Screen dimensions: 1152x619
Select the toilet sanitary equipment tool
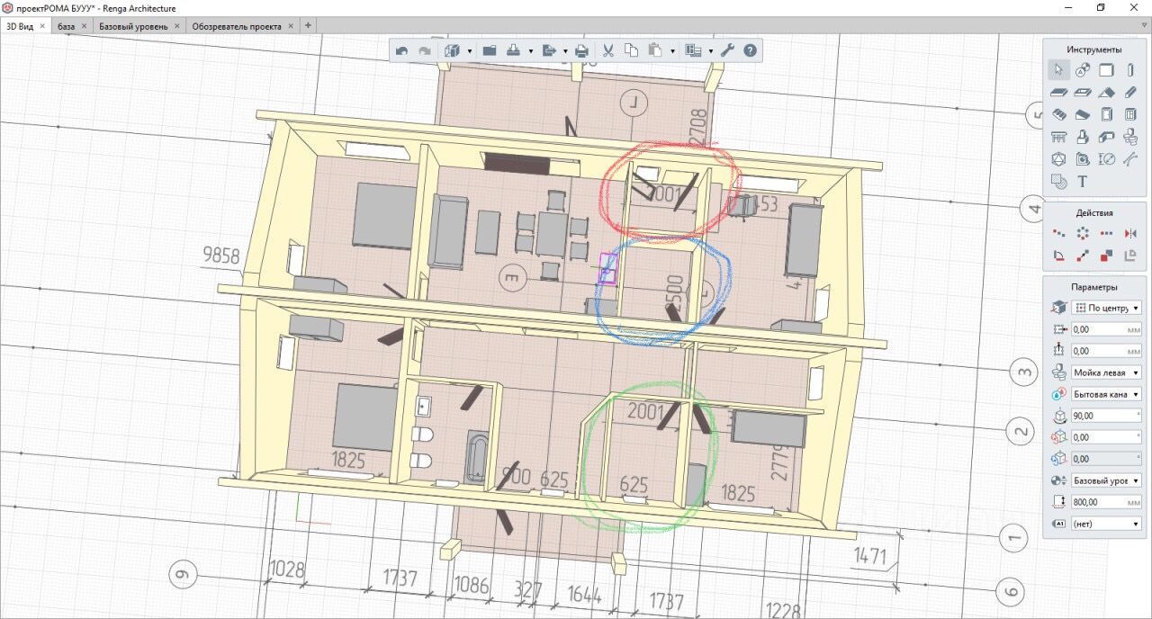(1130, 137)
